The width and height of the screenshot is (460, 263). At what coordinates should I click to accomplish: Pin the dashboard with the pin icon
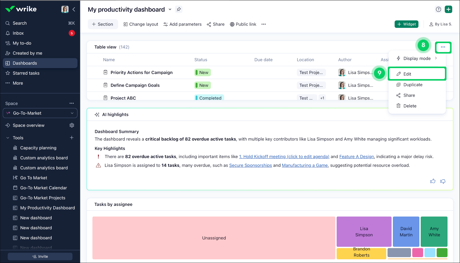(179, 9)
